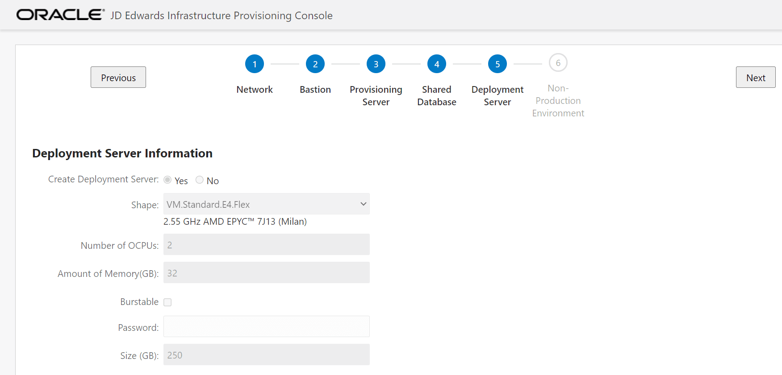782x375 pixels.
Task: Select No for Create Deployment Server
Action: coord(200,180)
